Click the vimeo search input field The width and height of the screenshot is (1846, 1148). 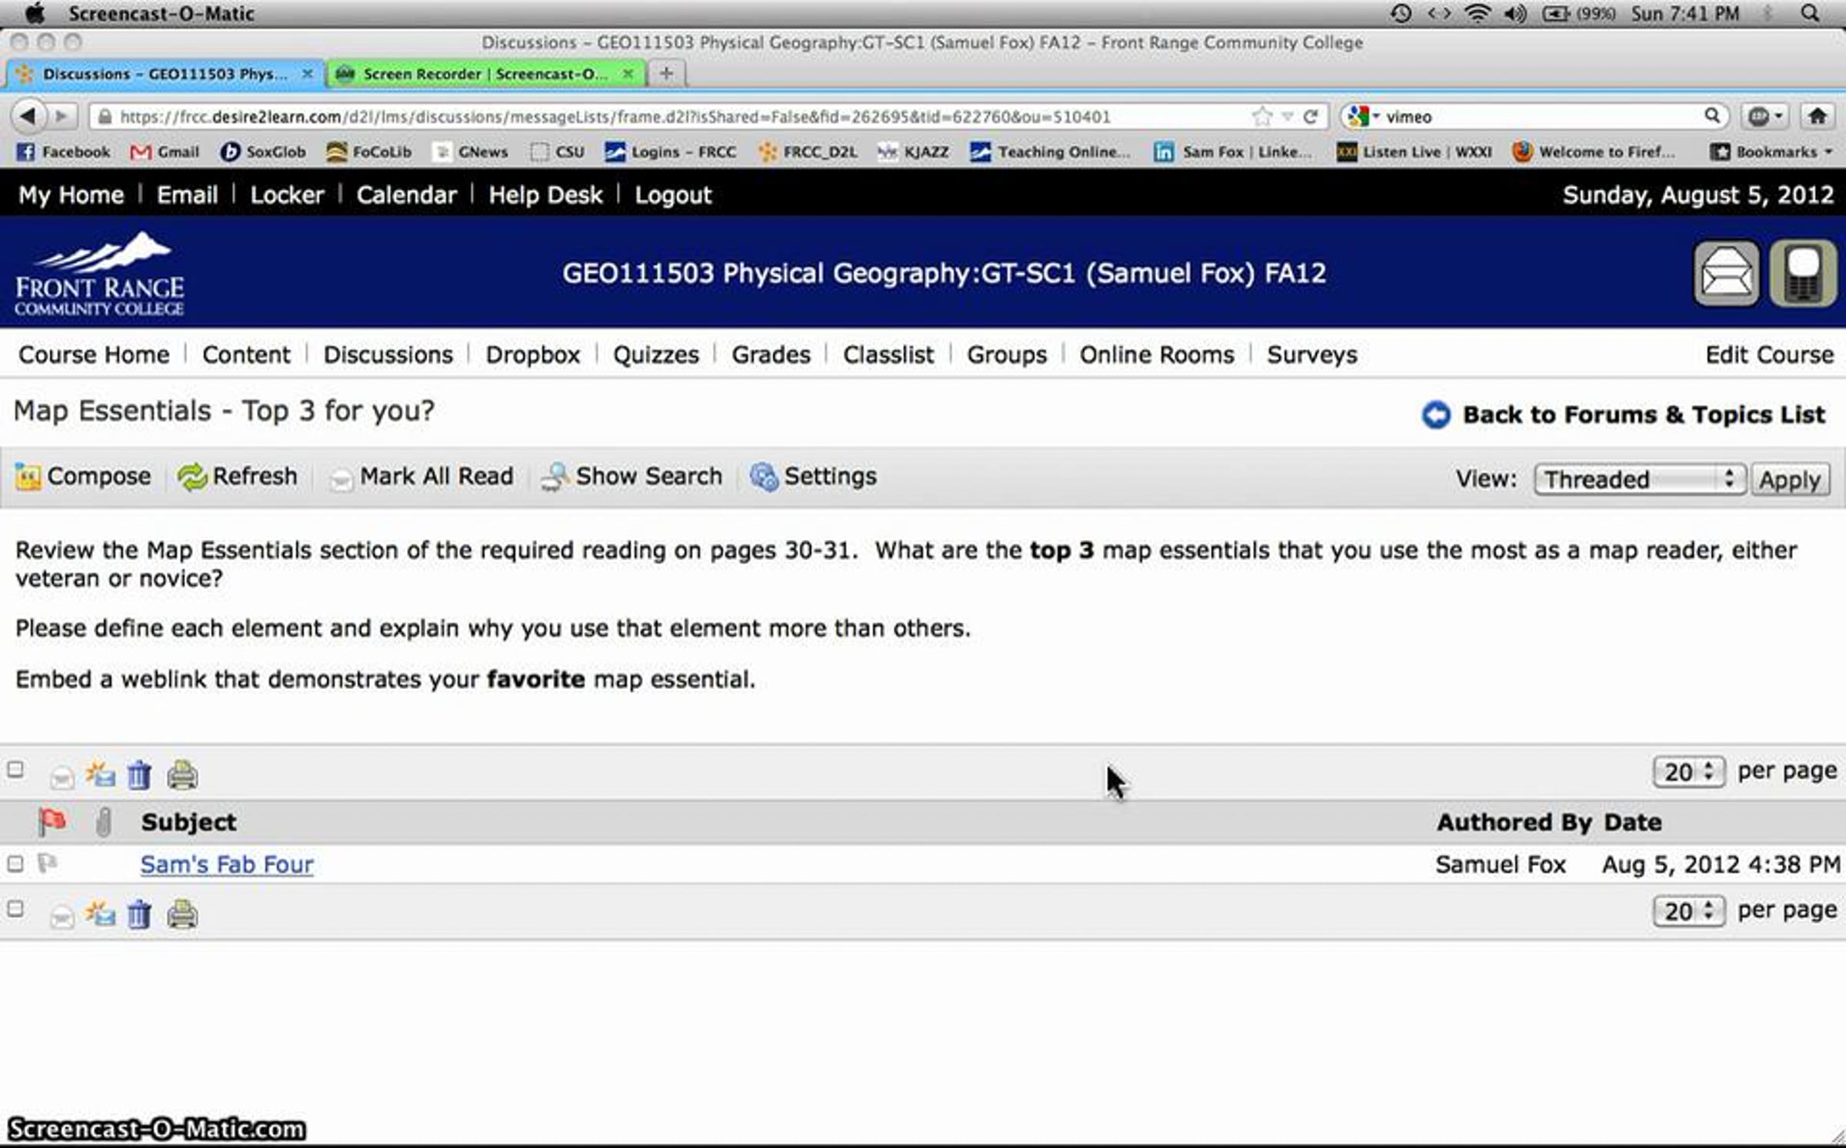(1538, 117)
